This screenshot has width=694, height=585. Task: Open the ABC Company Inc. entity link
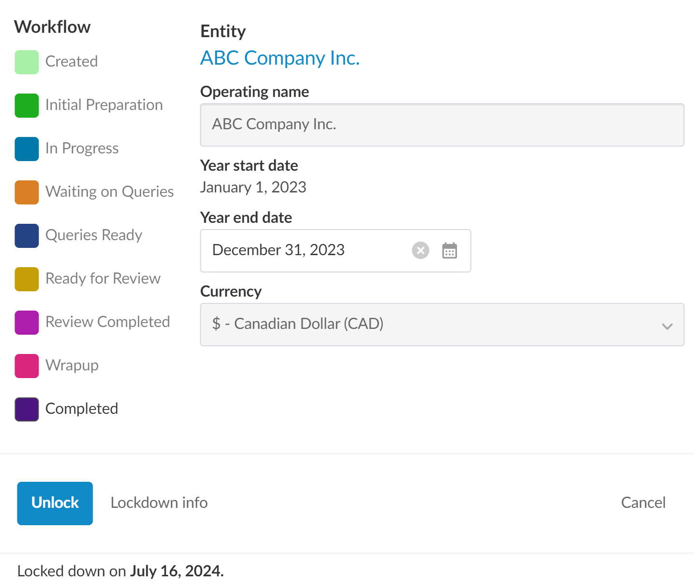pyautogui.click(x=280, y=58)
